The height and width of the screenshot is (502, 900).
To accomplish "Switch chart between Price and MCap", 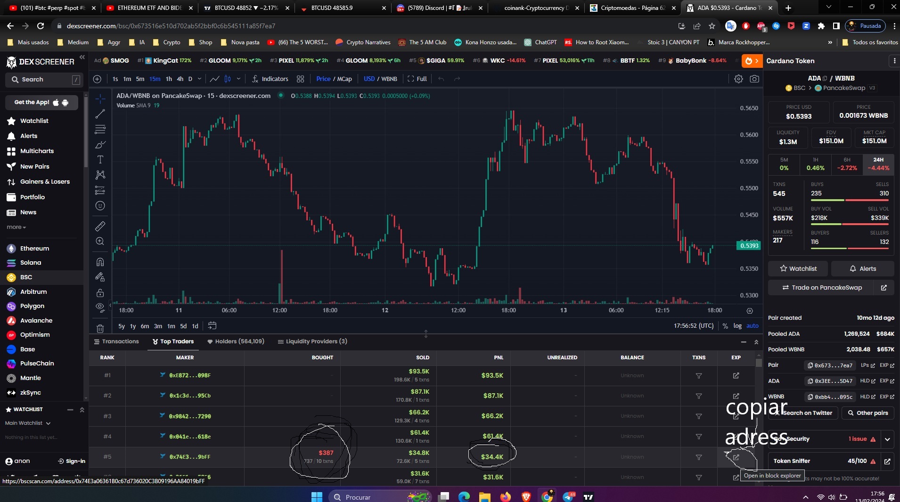I will [334, 79].
